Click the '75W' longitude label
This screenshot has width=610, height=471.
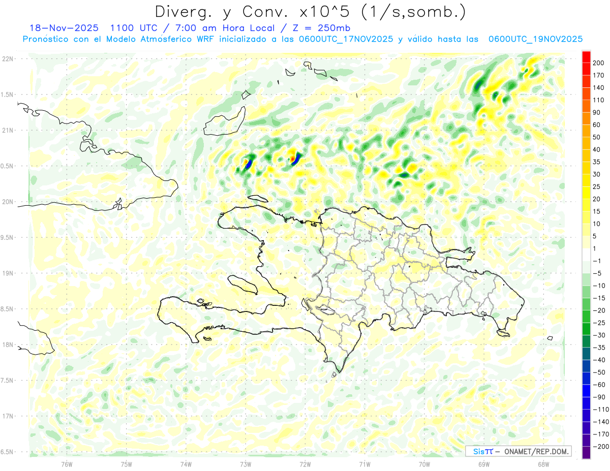point(126,464)
